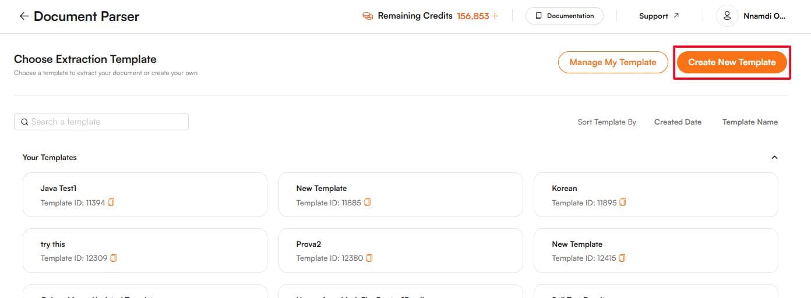The width and height of the screenshot is (811, 298).
Task: Copy template ID 11885
Action: (x=368, y=203)
